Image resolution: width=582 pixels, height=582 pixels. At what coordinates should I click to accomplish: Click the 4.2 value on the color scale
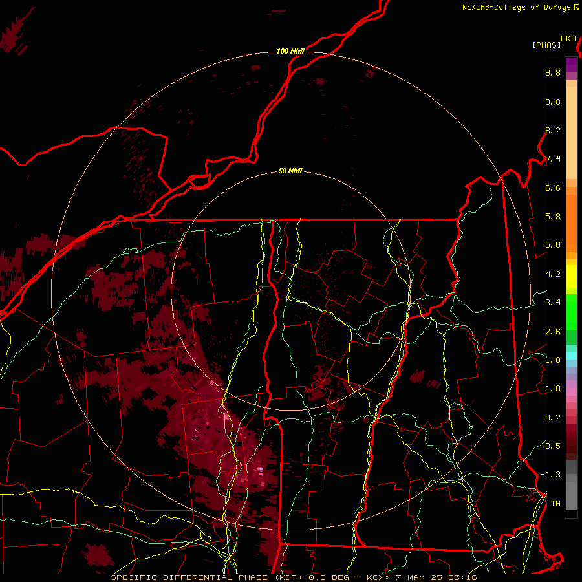click(553, 274)
